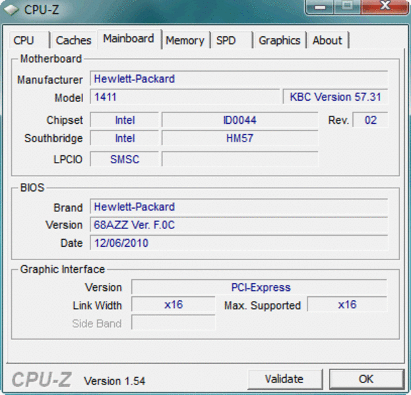This screenshot has height=395, width=411.
Task: Open the Caches tab
Action: click(x=73, y=40)
